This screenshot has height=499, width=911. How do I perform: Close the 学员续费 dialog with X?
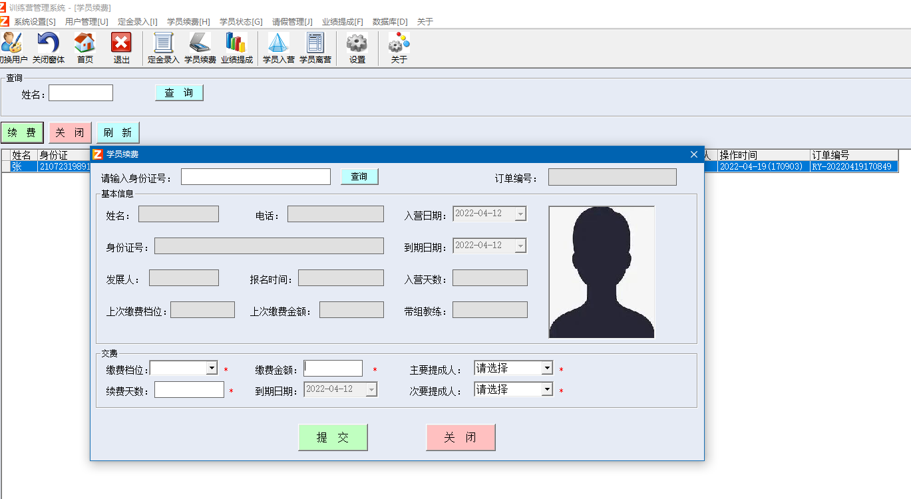tap(694, 154)
